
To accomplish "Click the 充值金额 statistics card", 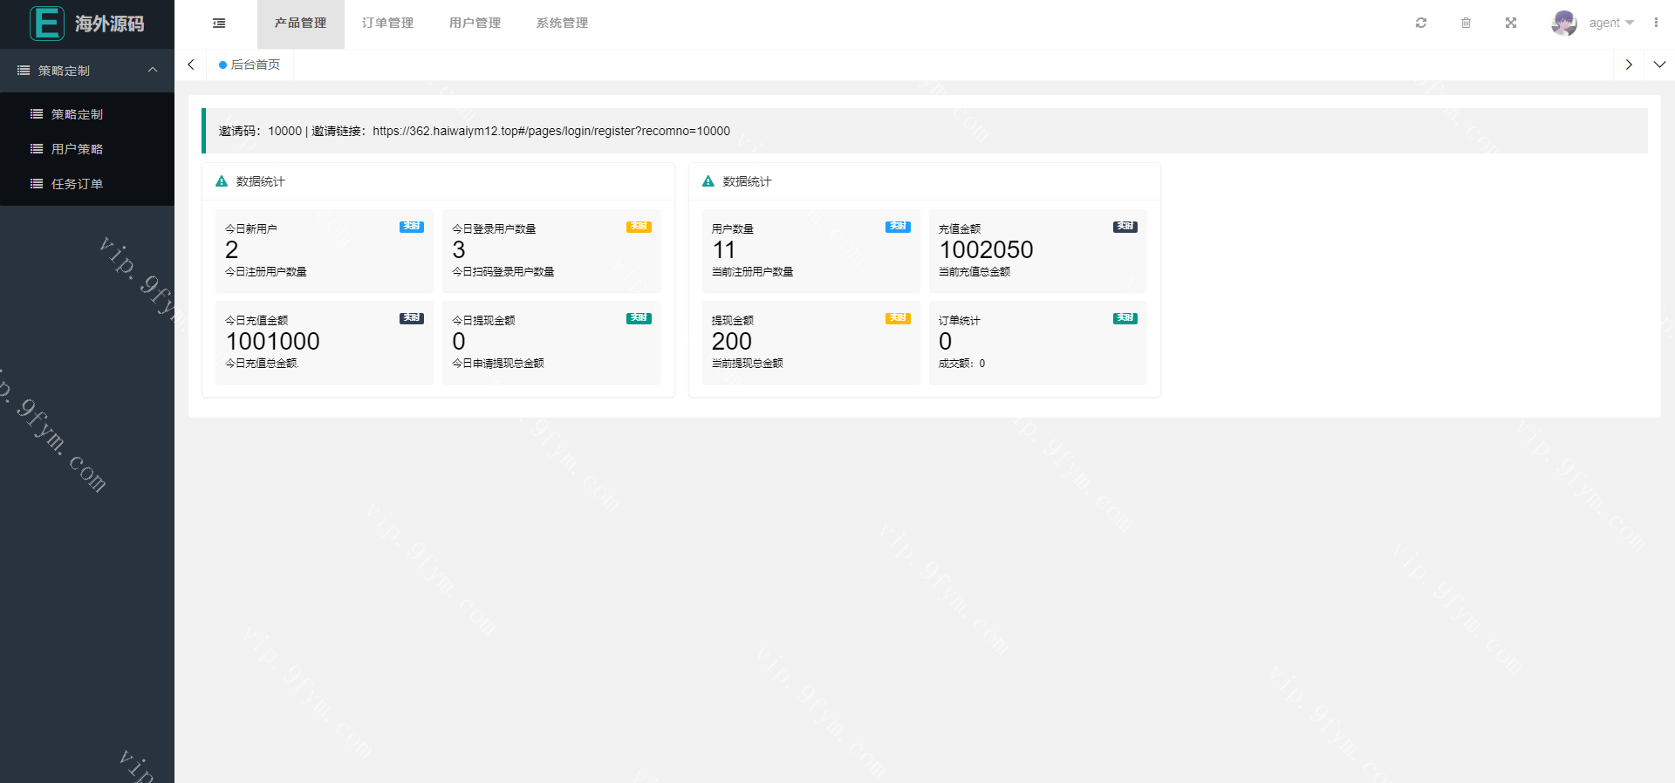I will (x=1037, y=250).
